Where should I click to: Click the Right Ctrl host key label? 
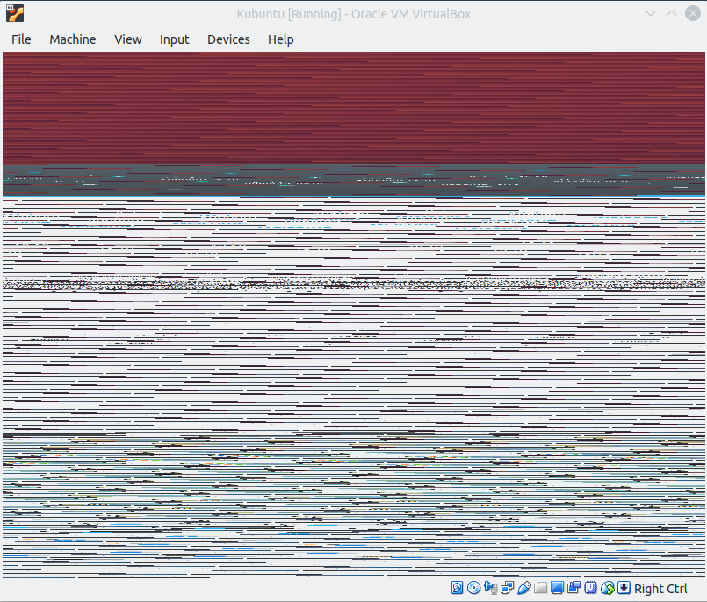click(x=660, y=589)
